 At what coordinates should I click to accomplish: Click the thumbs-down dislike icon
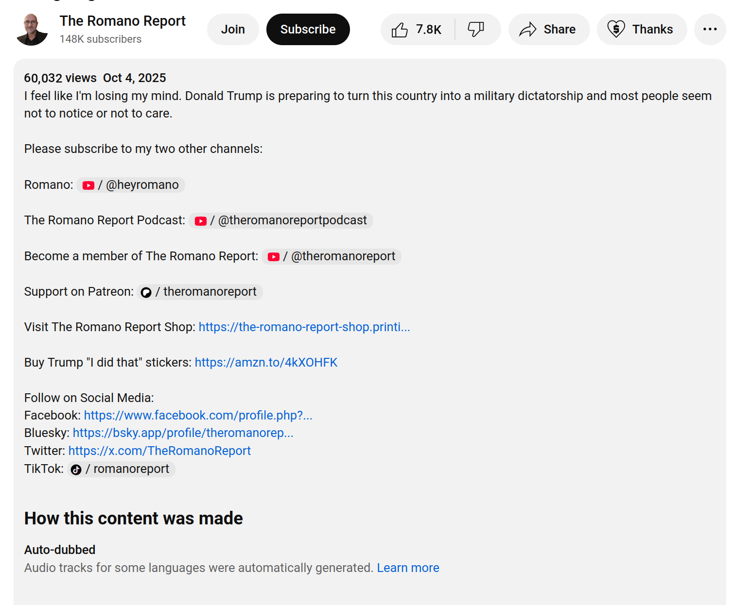tap(476, 30)
